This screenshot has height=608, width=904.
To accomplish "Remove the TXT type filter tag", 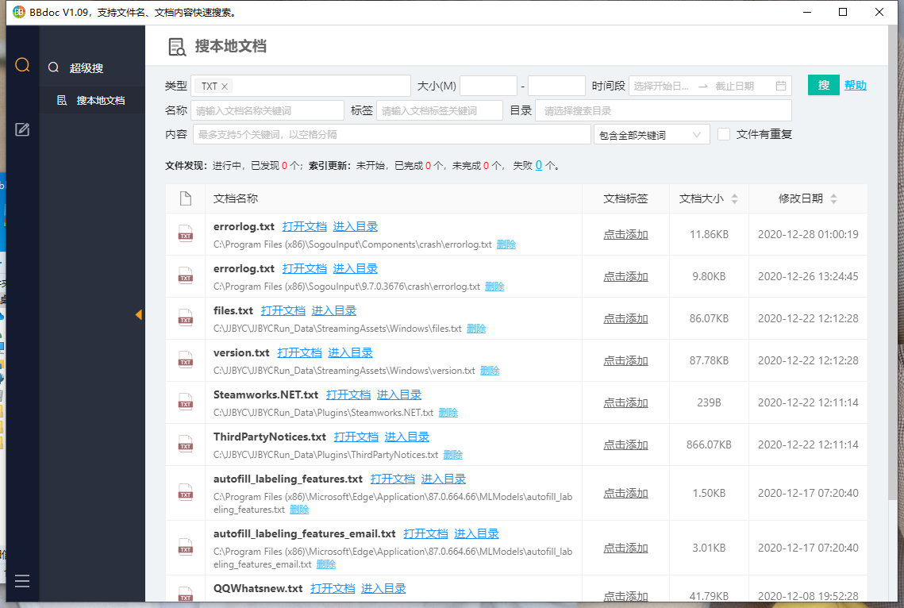I will (225, 87).
